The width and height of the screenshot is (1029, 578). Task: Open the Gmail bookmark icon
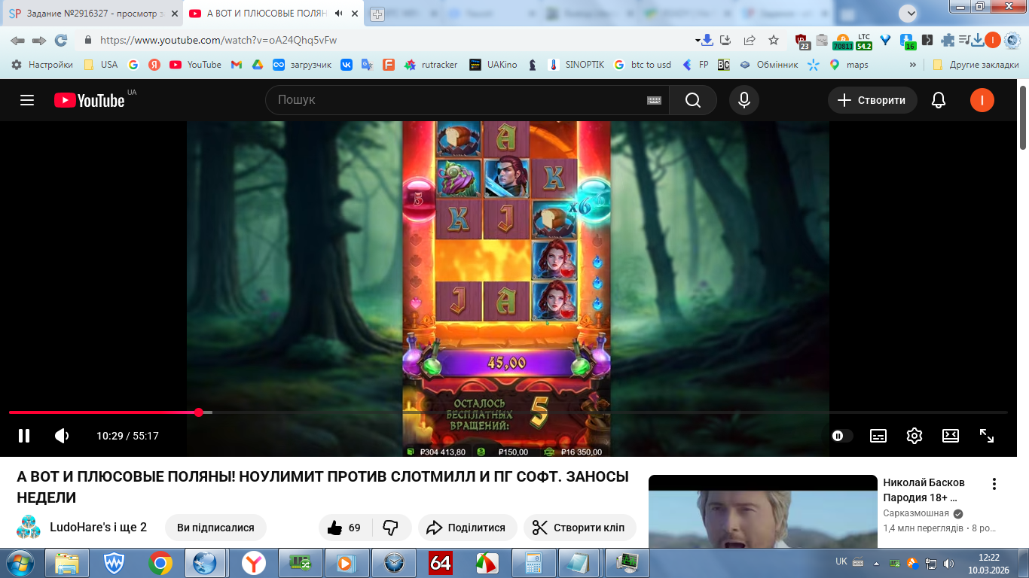click(x=236, y=65)
